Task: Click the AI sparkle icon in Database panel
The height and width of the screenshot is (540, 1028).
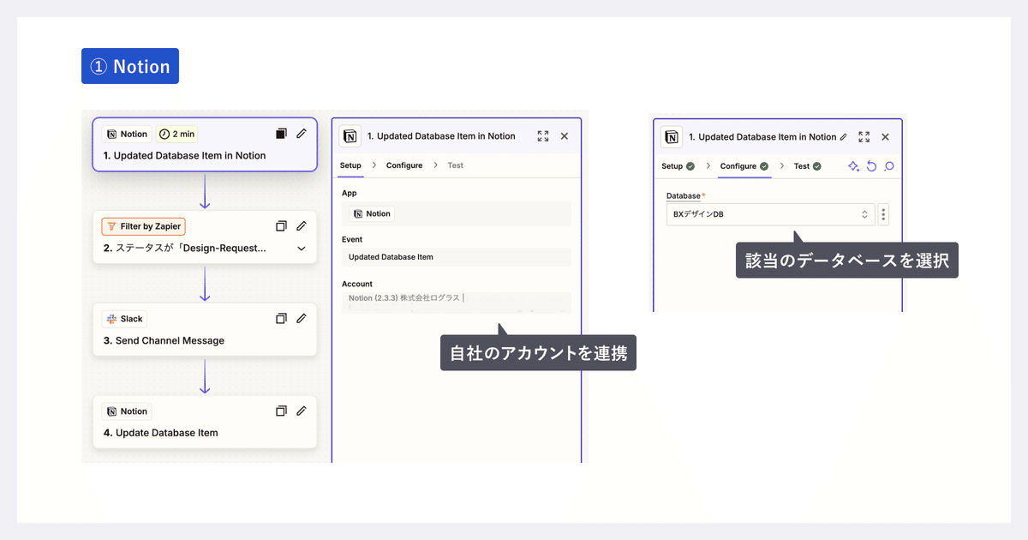Action: tap(853, 166)
